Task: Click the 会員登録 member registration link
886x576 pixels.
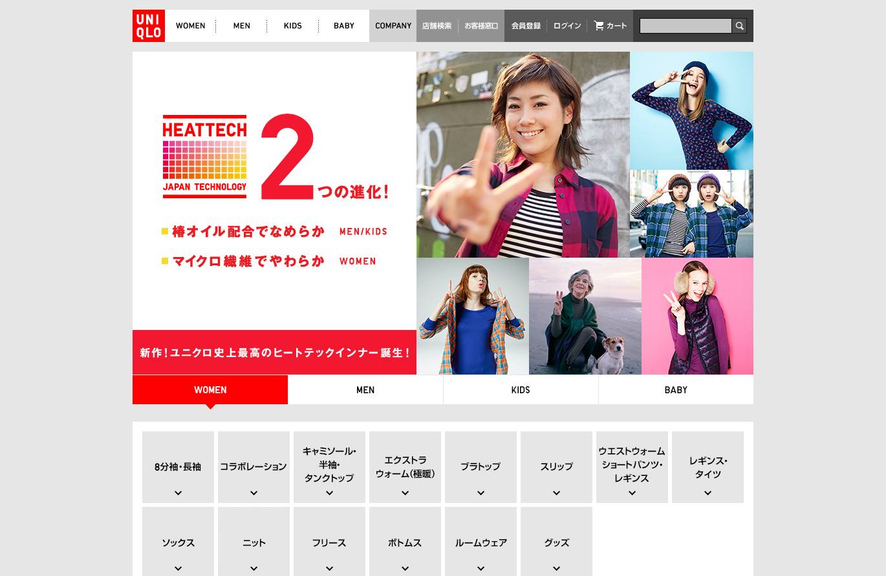Action: (526, 26)
